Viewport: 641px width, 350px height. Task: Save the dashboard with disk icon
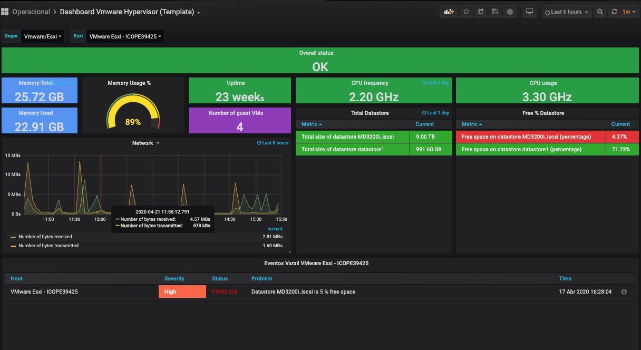(x=494, y=12)
